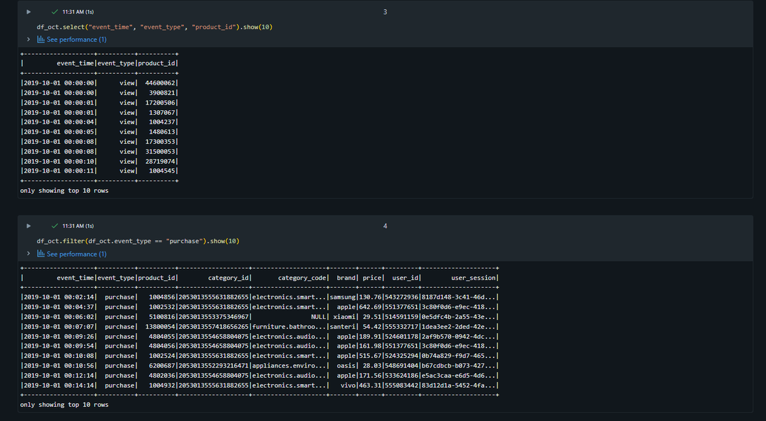Click cell number 3 label
The width and height of the screenshot is (766, 421).
click(x=385, y=12)
